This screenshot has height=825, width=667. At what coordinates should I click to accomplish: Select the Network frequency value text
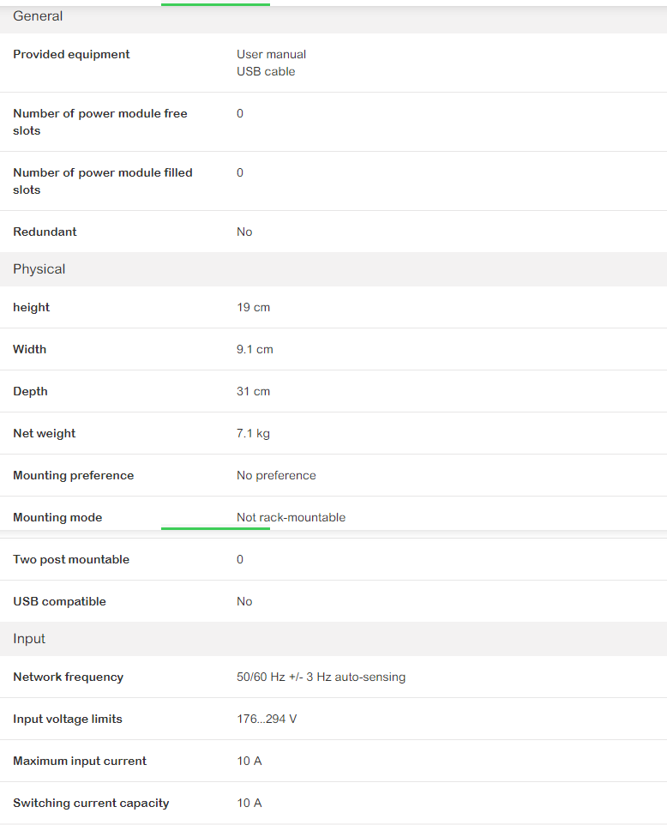(x=321, y=677)
